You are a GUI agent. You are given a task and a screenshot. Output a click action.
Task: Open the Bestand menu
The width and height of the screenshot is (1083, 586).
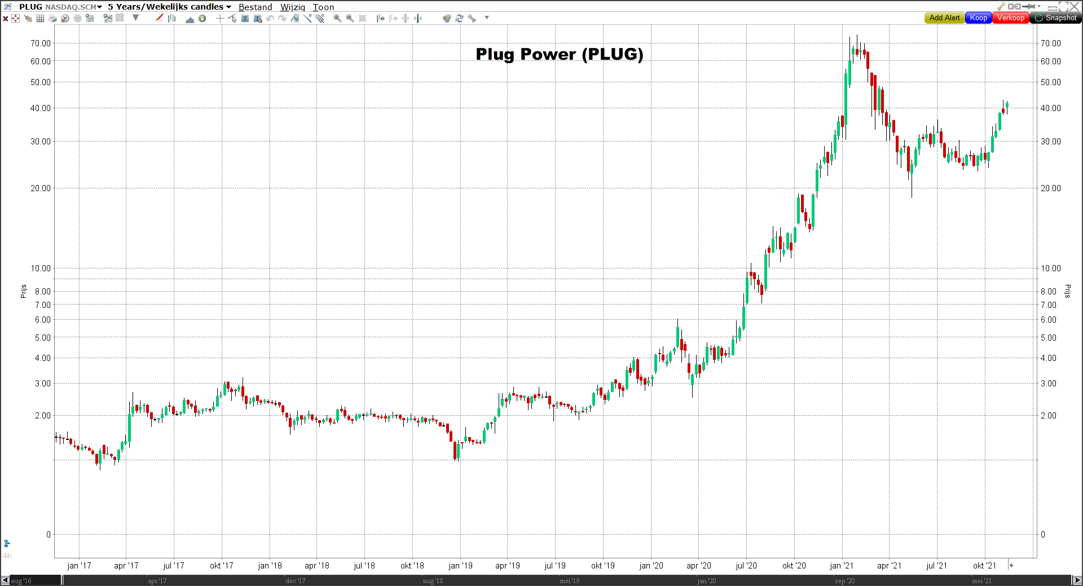coord(255,7)
